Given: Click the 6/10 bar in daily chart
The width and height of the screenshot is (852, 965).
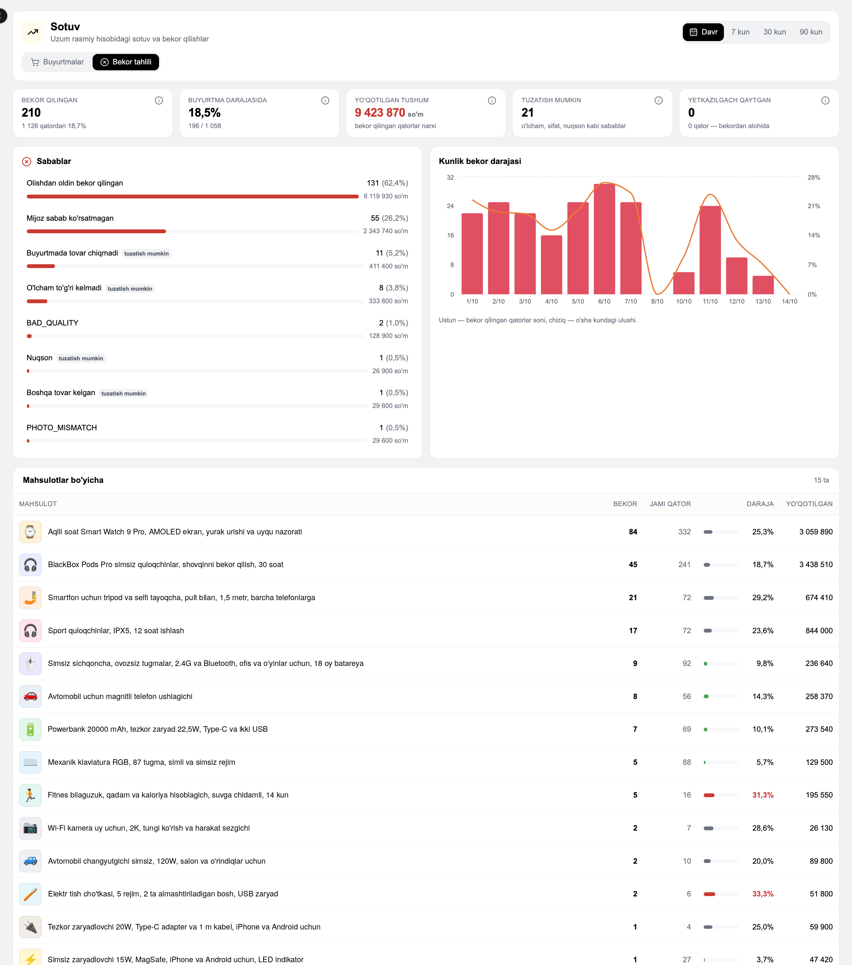Looking at the screenshot, I should (604, 239).
